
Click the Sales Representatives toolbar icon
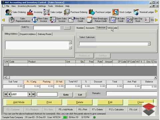pyautogui.click(x=12, y=20)
